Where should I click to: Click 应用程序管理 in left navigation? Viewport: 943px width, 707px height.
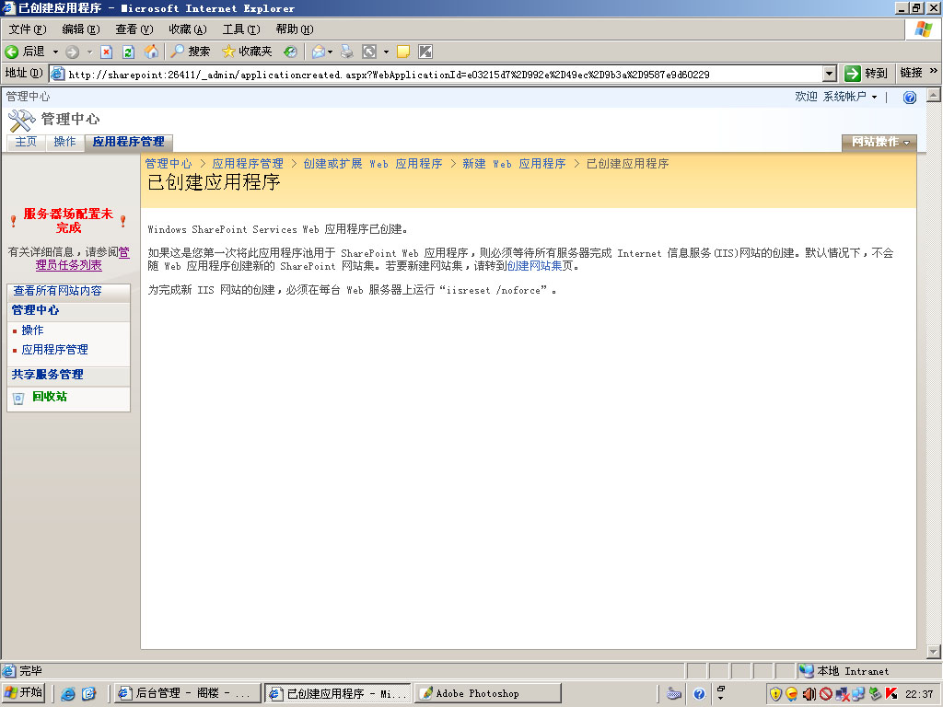coord(54,349)
